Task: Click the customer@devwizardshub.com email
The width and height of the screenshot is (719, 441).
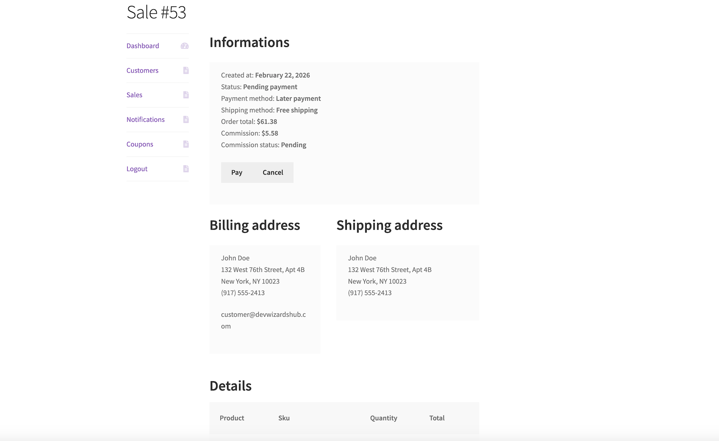Action: tap(263, 320)
